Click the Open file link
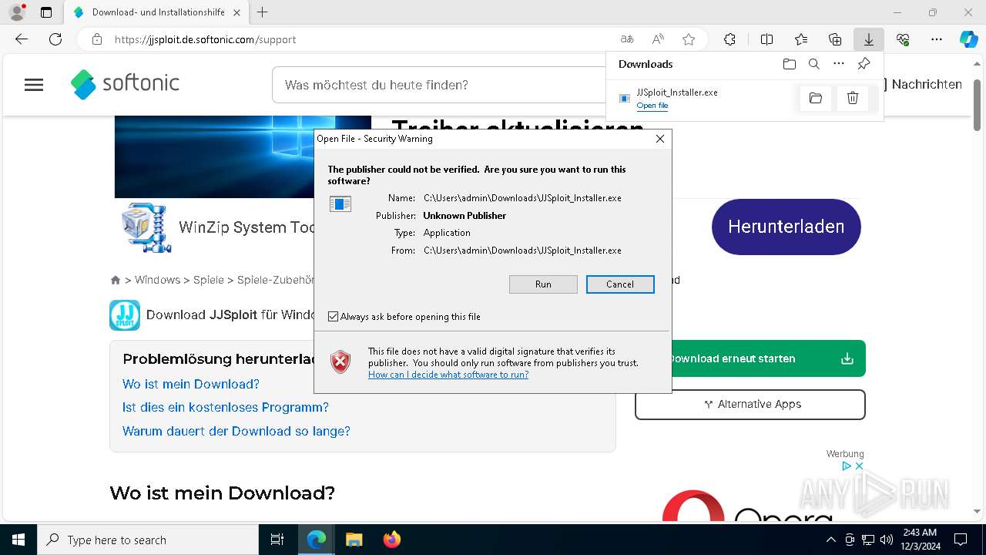Image resolution: width=986 pixels, height=555 pixels. 652,106
